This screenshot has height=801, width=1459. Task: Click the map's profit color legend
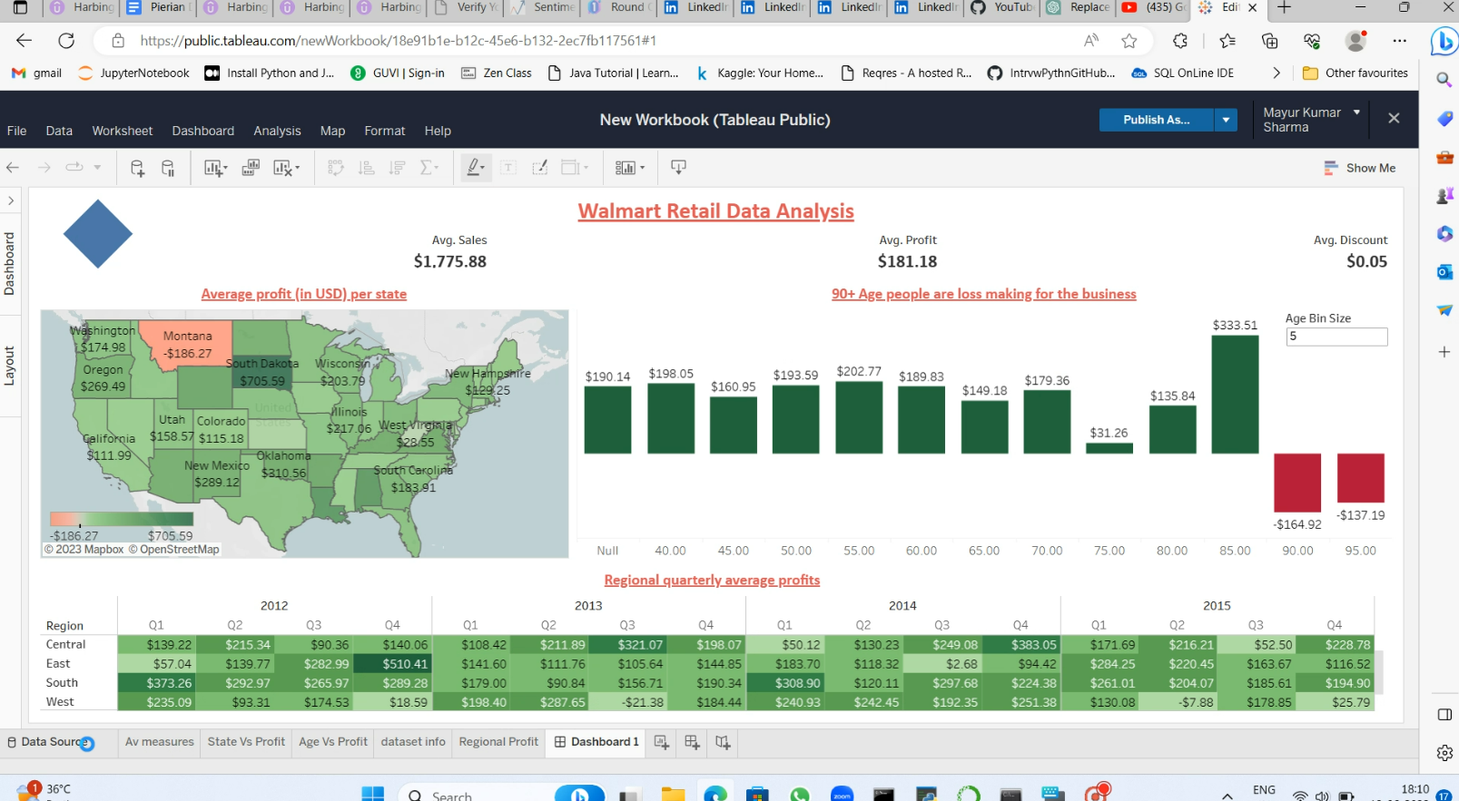click(x=122, y=520)
